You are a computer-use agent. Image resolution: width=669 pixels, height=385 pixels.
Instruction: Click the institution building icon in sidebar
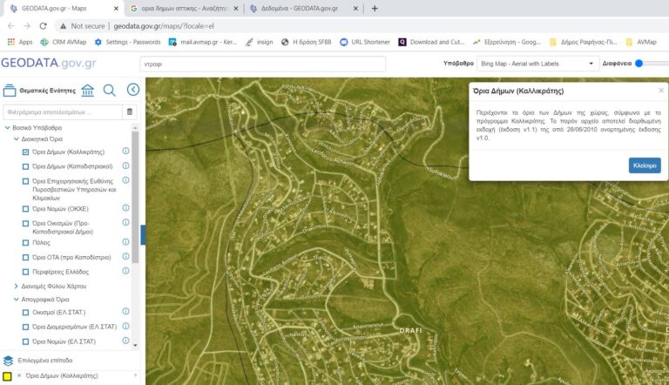pos(88,90)
